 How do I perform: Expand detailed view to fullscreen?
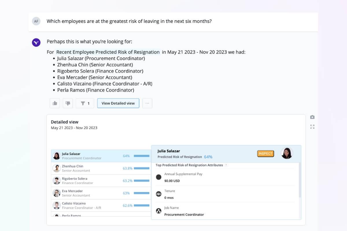coord(312,126)
